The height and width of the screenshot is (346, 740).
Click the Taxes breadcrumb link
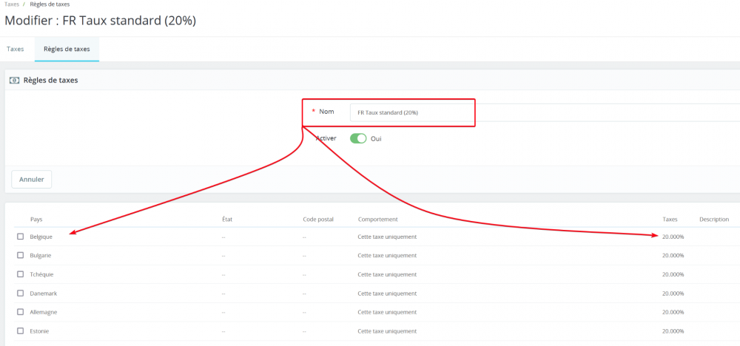[12, 4]
